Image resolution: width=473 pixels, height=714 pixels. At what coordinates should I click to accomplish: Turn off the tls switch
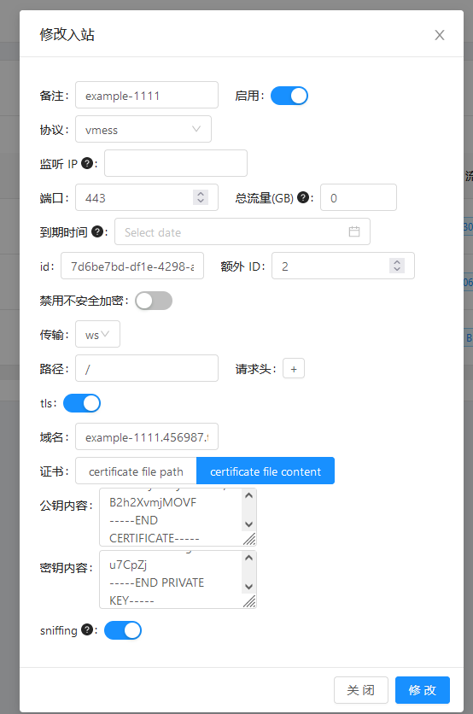coord(81,403)
